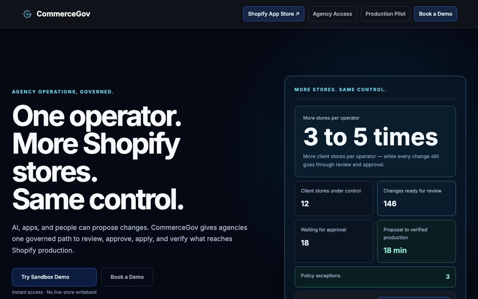Select the Proposal to verified production card
Image resolution: width=478 pixels, height=299 pixels.
pyautogui.click(x=417, y=241)
